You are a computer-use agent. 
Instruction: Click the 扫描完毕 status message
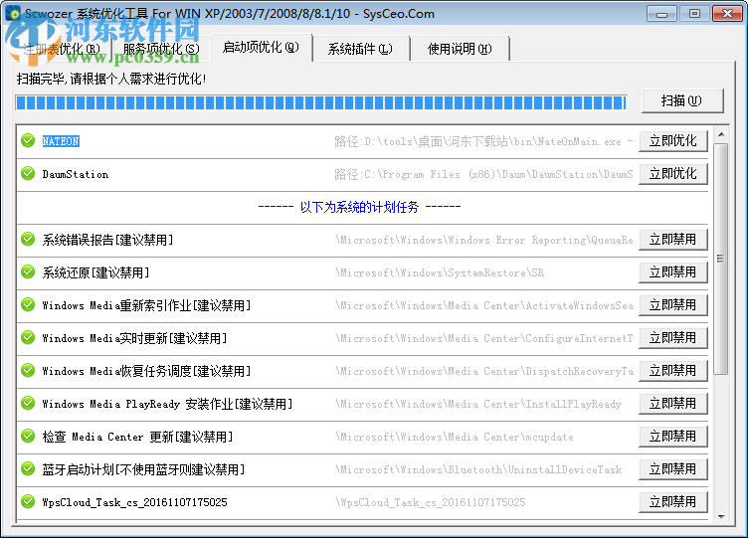111,79
